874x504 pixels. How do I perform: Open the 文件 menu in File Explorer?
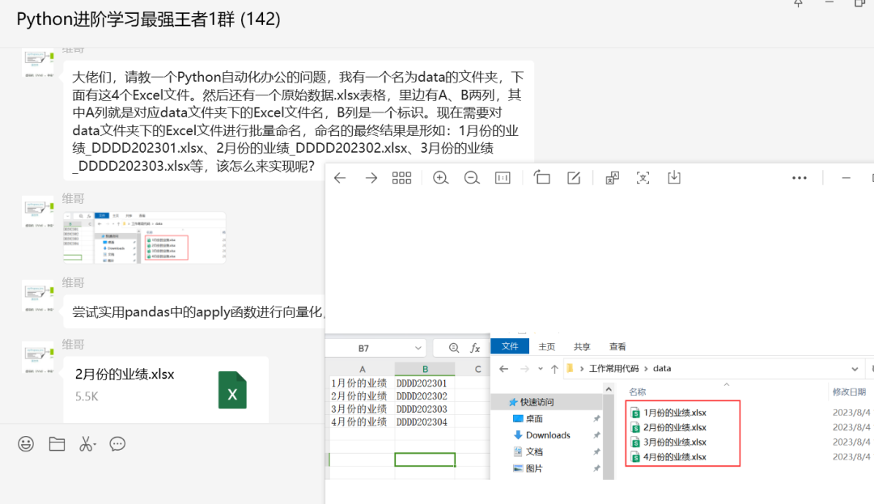tap(510, 345)
